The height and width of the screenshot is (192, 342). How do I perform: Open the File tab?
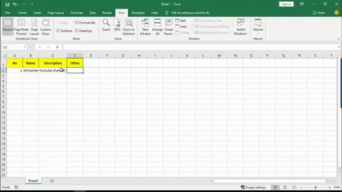[x=7, y=13]
